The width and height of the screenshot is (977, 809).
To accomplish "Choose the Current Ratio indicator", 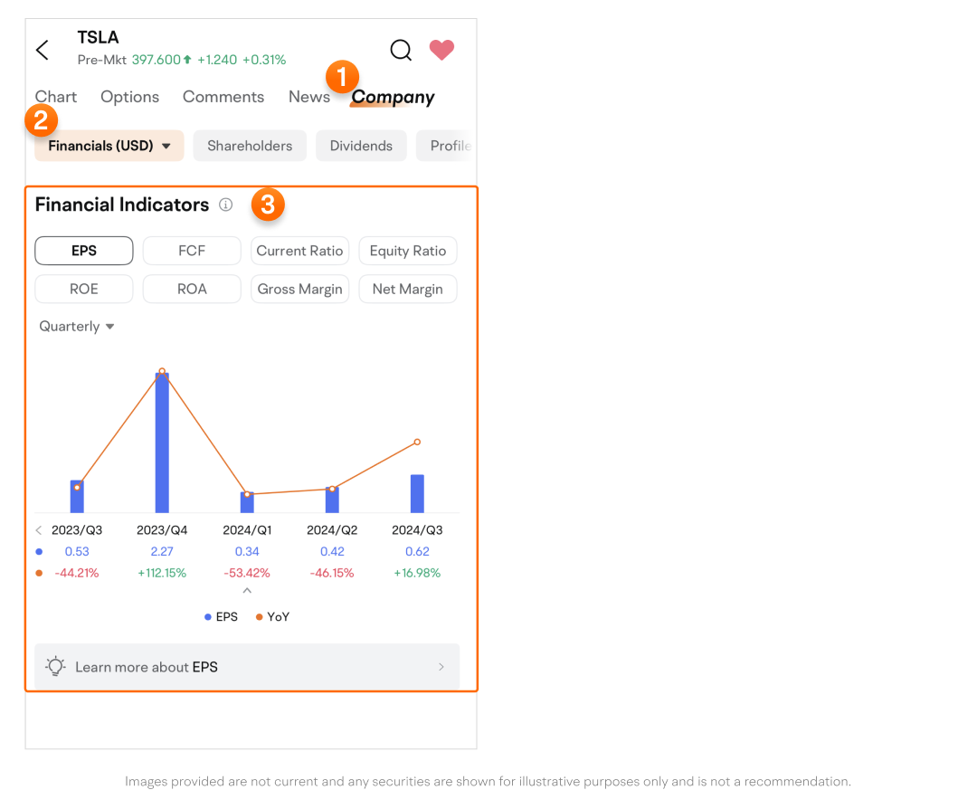I will [x=299, y=251].
